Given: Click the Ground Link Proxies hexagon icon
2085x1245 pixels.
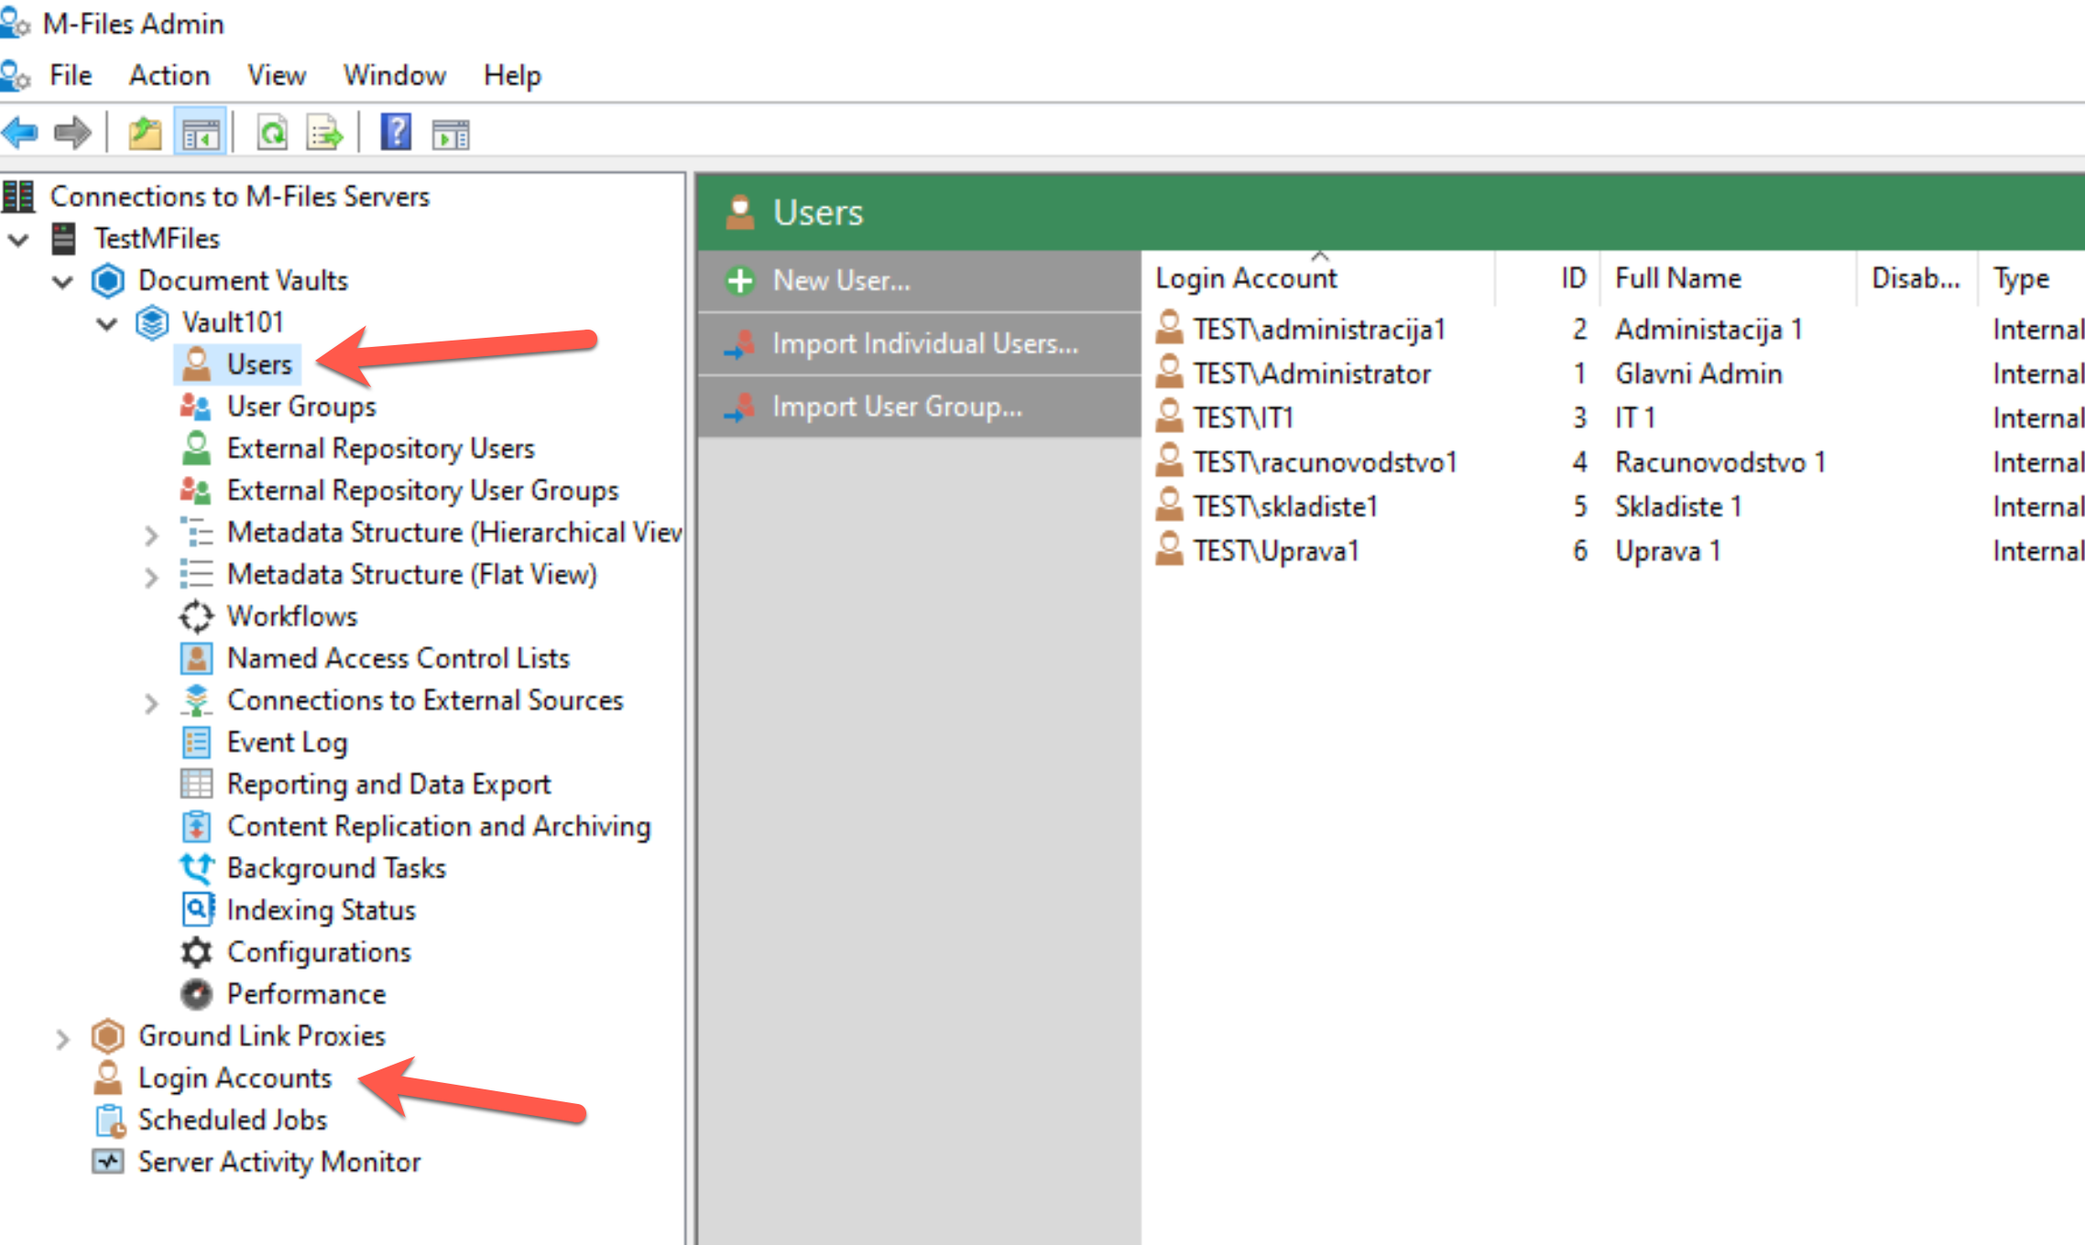Looking at the screenshot, I should 108,1037.
